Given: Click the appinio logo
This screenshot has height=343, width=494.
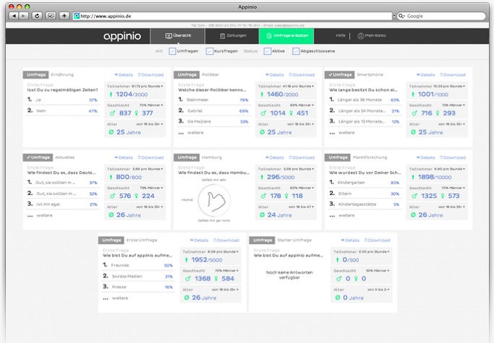Looking at the screenshot, I should pos(122,36).
